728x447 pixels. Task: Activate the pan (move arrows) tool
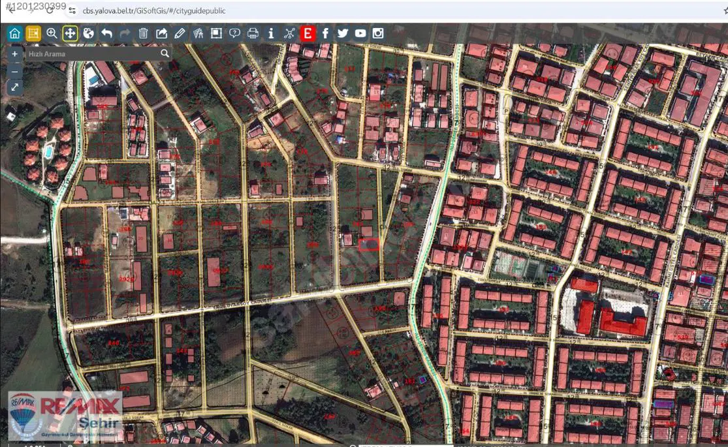70,33
